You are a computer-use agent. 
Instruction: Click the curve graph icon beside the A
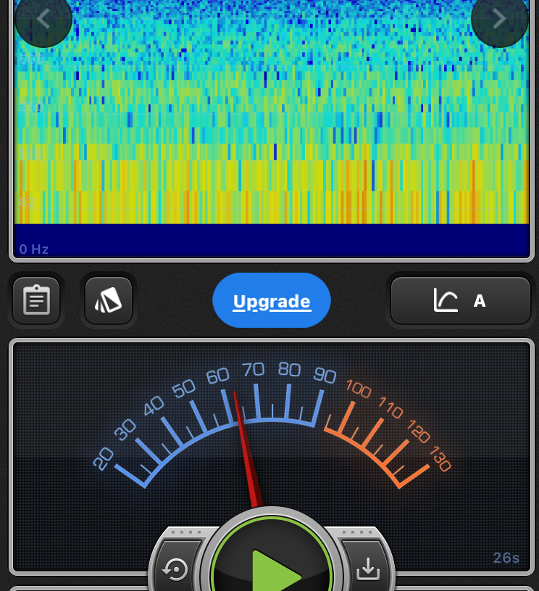446,300
